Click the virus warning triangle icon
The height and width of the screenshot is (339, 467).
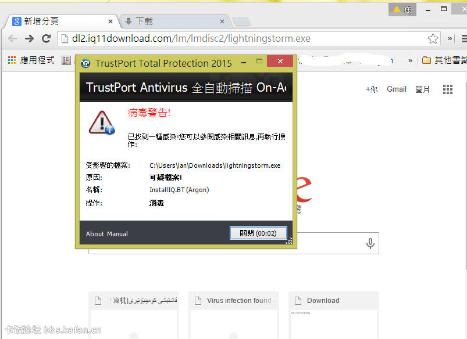(101, 122)
